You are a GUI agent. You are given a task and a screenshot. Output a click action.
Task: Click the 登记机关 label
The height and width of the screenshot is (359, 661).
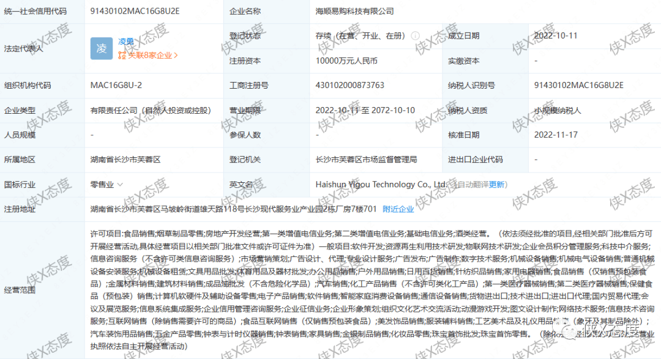[245, 160]
